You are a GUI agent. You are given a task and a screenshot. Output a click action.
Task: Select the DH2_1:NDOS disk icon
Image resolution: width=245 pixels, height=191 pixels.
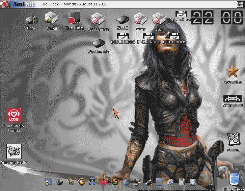pyautogui.click(x=149, y=36)
